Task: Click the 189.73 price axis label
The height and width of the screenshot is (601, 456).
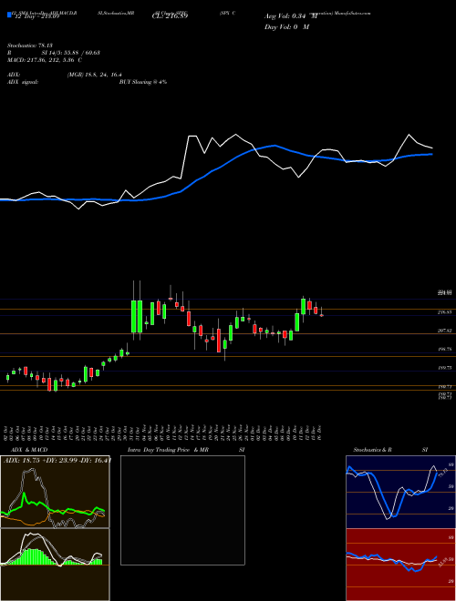Action: (x=445, y=368)
